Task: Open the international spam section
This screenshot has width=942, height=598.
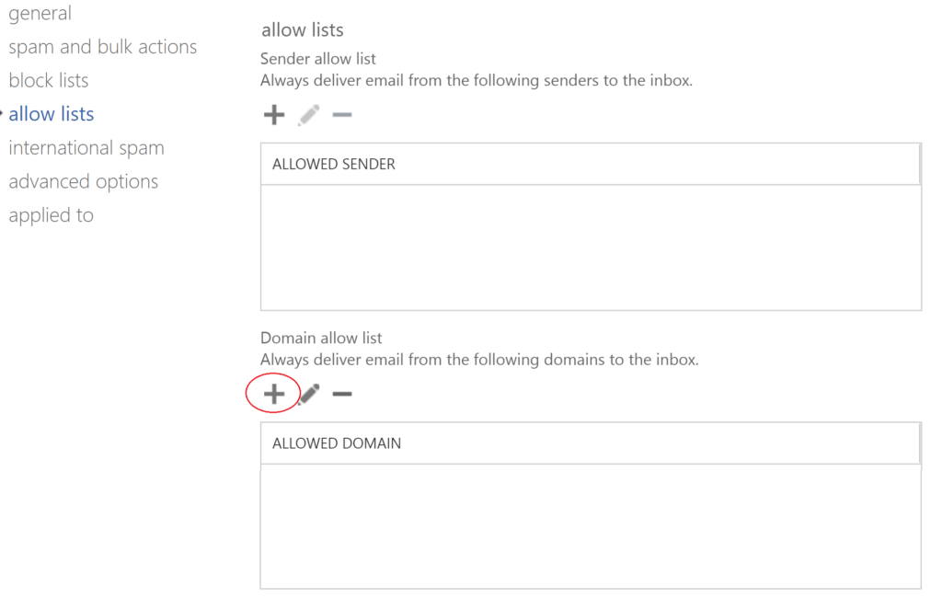Action: tap(86, 147)
